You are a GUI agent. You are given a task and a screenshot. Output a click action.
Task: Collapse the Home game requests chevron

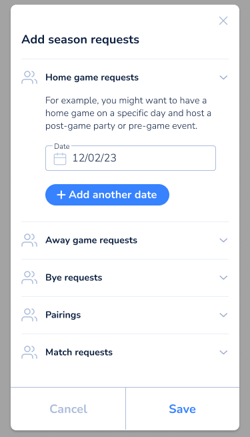point(223,77)
